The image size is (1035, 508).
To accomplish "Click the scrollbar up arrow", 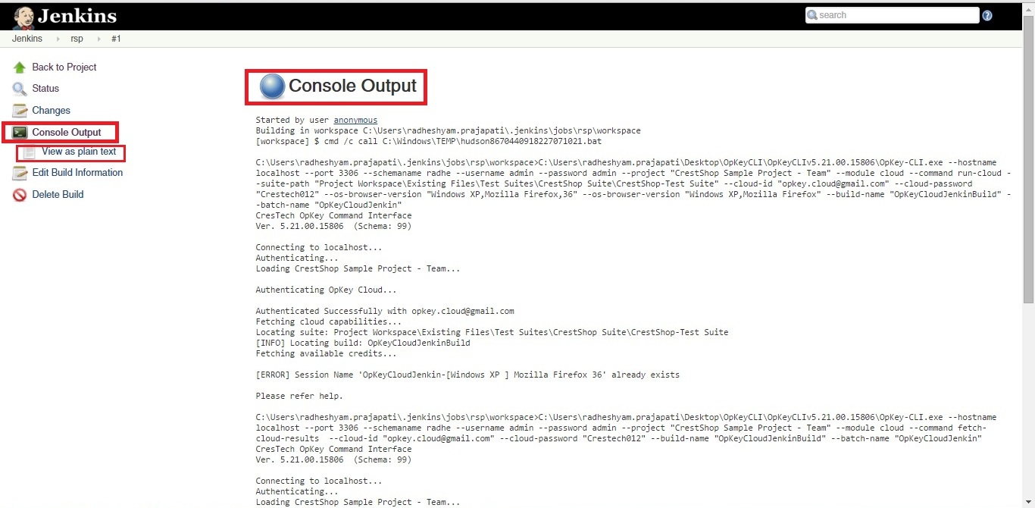I will click(1029, 8).
